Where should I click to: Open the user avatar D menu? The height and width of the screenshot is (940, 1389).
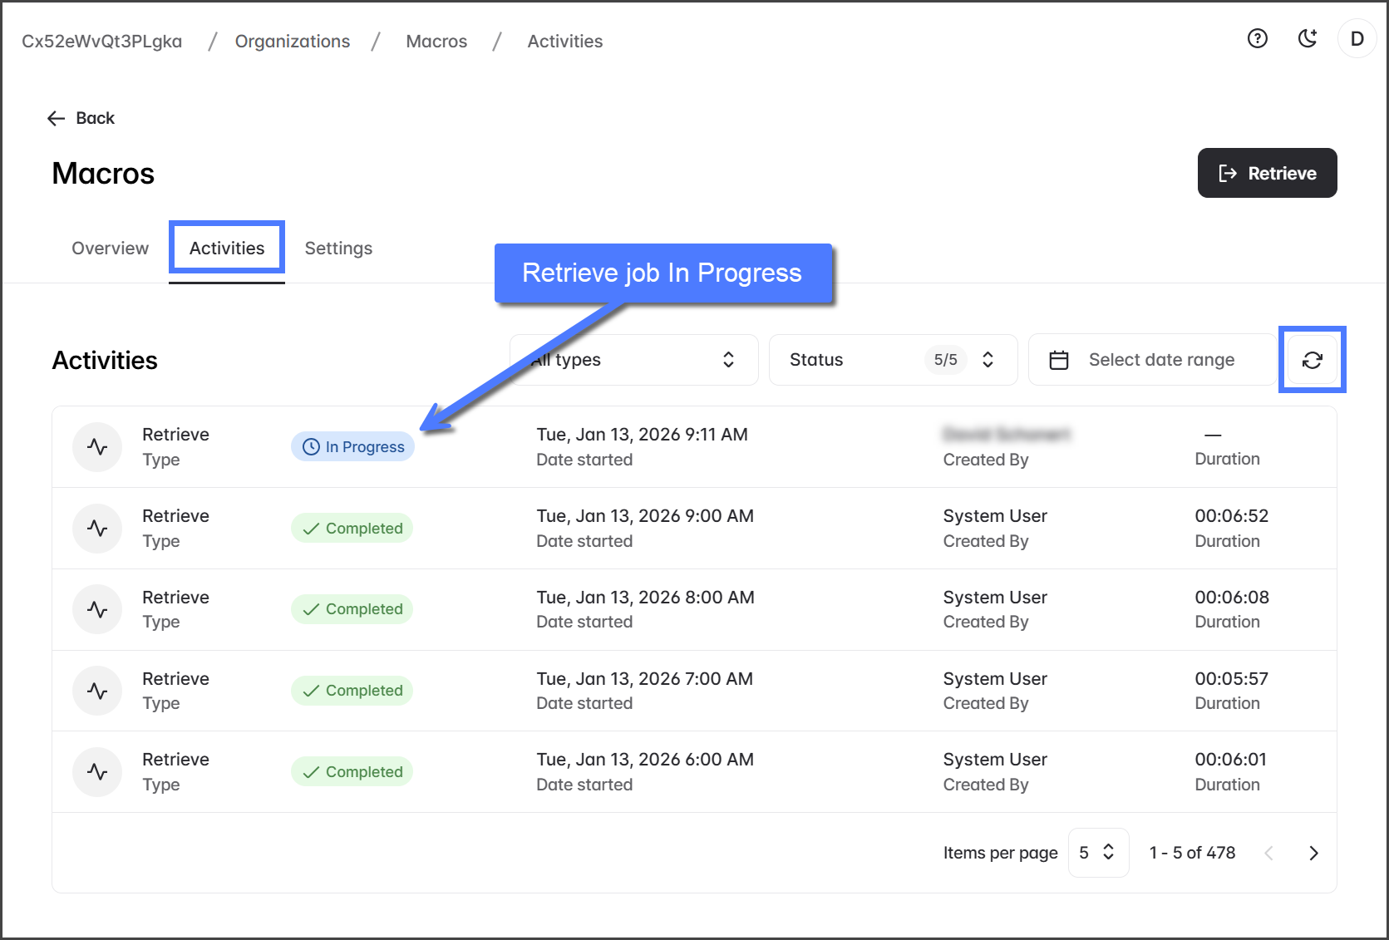[x=1357, y=39]
